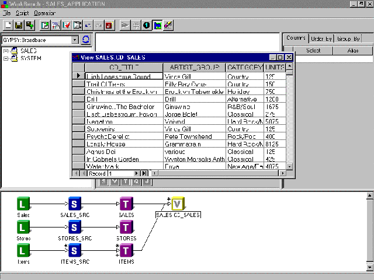Open the GYPSY:Broadbase database dropdown
Image resolution: width=374 pixels, height=280 pixels.
75,40
